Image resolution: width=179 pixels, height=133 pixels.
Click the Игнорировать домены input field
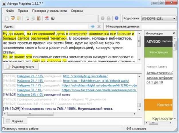pyautogui.click(x=158, y=27)
